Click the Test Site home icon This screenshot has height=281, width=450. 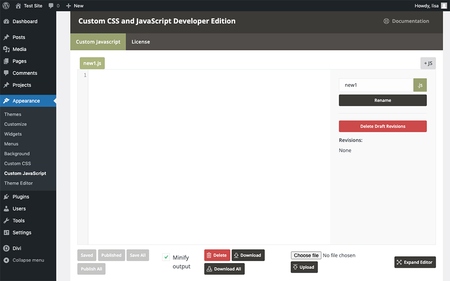coord(18,6)
